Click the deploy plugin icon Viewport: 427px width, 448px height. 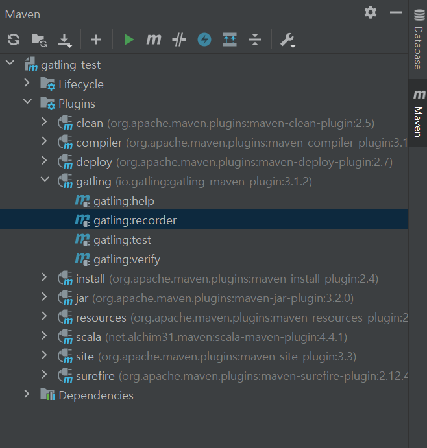click(65, 161)
